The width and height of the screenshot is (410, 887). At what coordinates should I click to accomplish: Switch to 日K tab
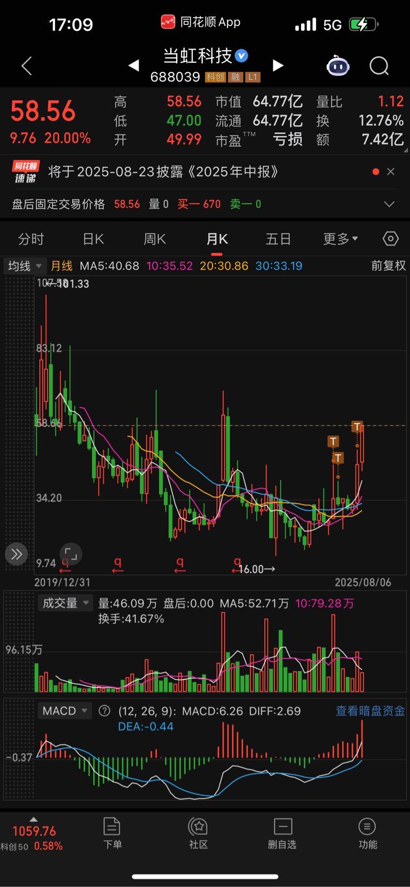93,239
